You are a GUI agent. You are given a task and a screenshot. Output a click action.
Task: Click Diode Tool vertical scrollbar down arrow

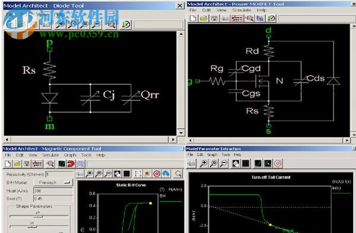[x=181, y=133]
